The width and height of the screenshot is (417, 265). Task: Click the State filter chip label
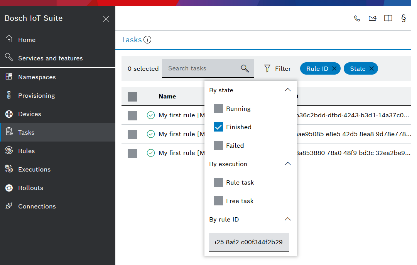358,69
